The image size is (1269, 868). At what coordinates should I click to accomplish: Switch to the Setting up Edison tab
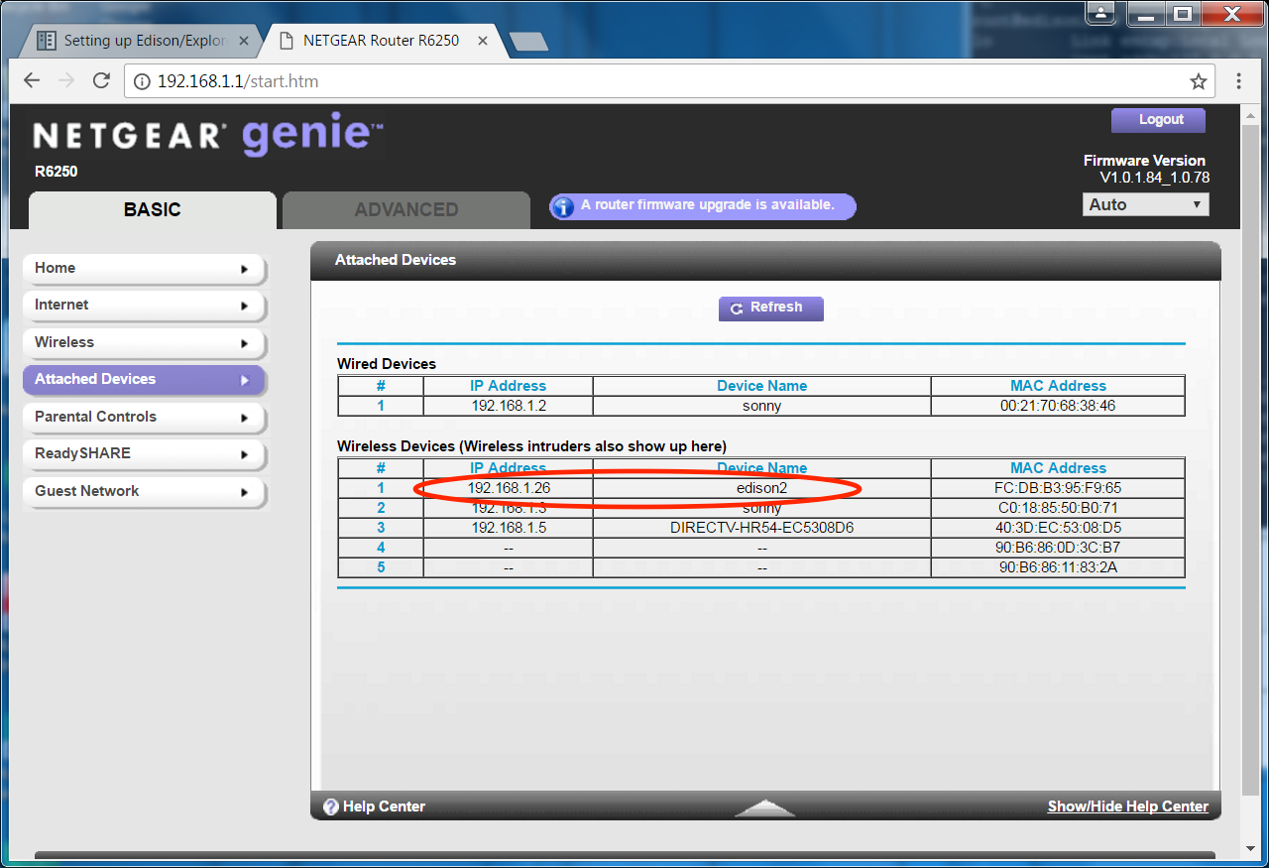[x=146, y=41]
